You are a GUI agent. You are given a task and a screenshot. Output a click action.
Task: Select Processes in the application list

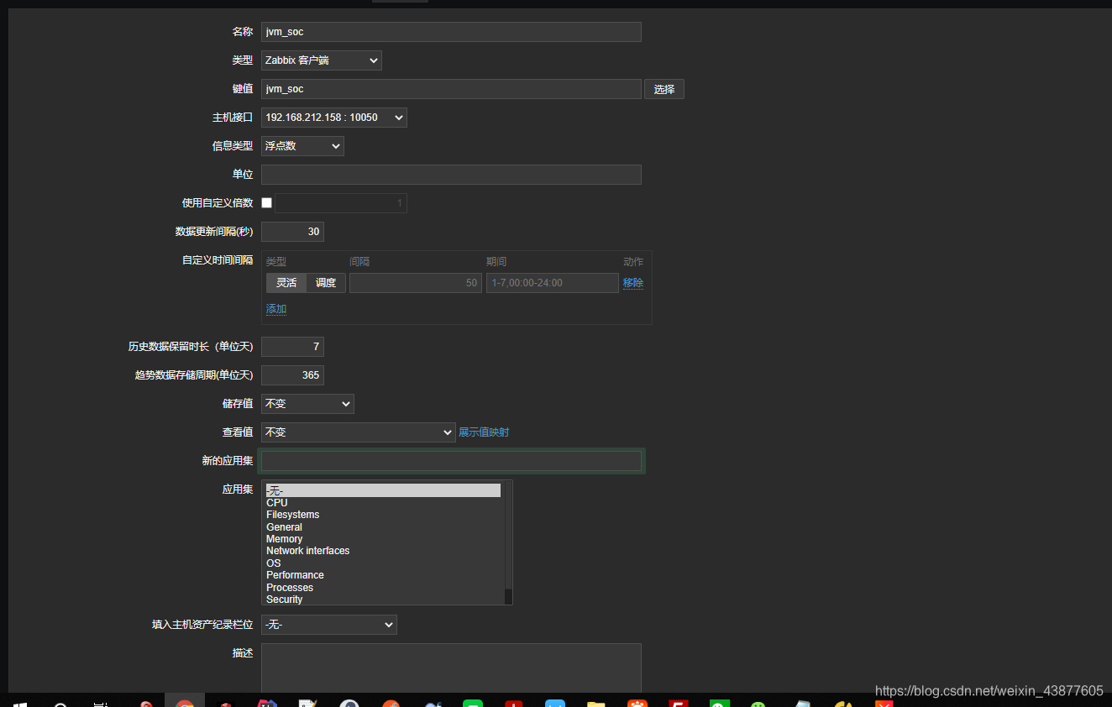(383, 588)
